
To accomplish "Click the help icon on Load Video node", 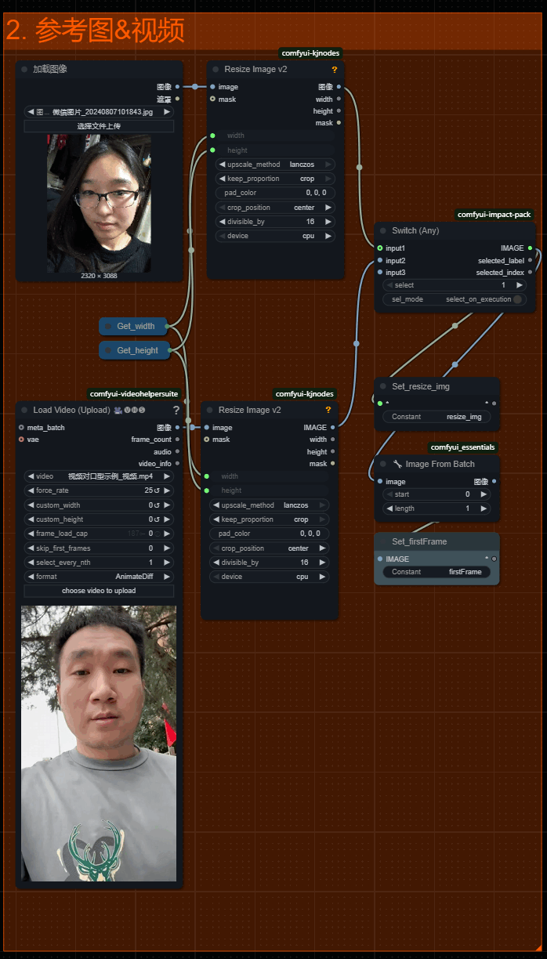I will coord(176,410).
